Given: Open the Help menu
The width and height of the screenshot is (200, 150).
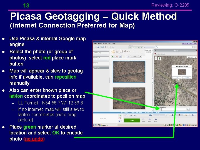Looking at the screenshot, I should 114,44.
